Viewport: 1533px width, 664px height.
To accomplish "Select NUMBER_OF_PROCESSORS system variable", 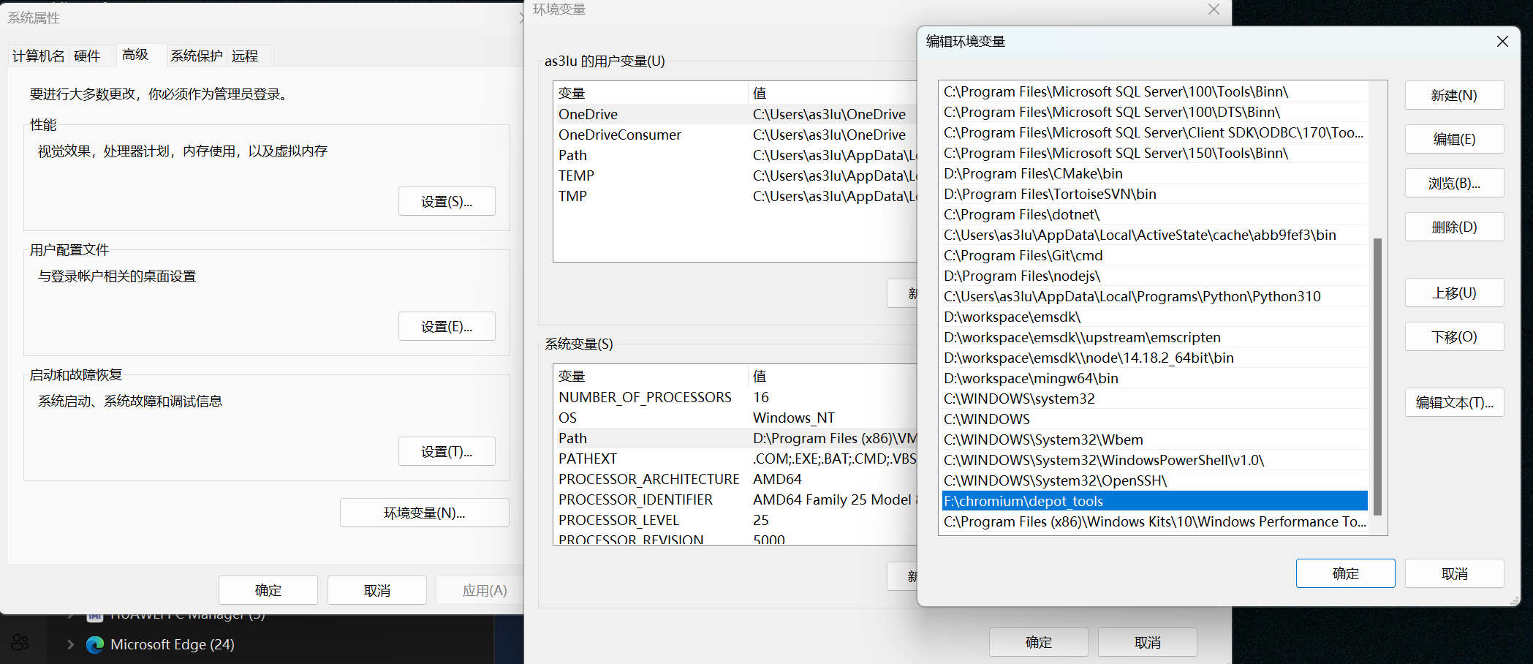I will point(735,397).
